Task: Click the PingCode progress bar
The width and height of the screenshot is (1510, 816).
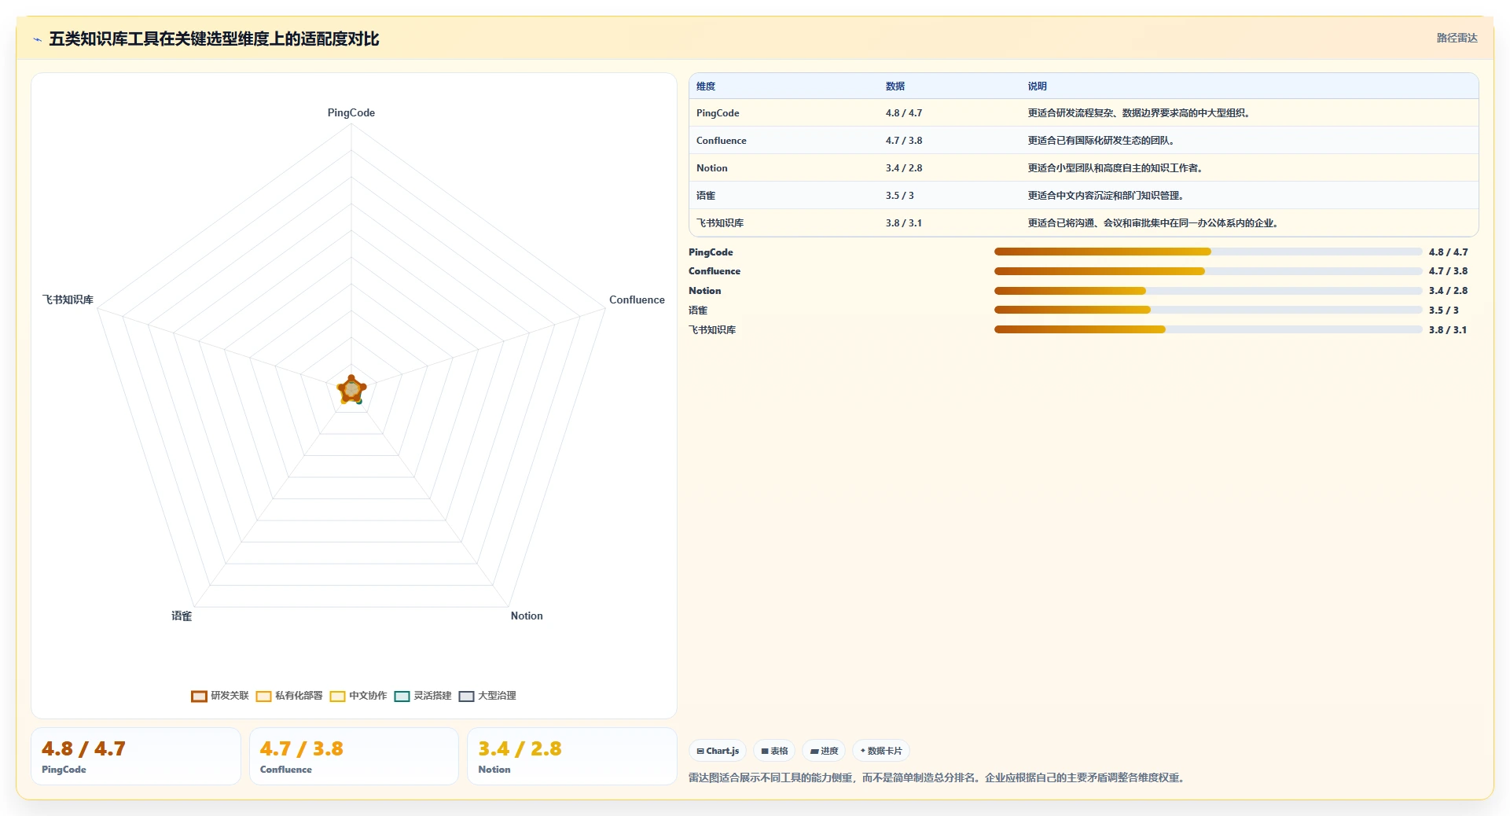Action: [x=1208, y=252]
